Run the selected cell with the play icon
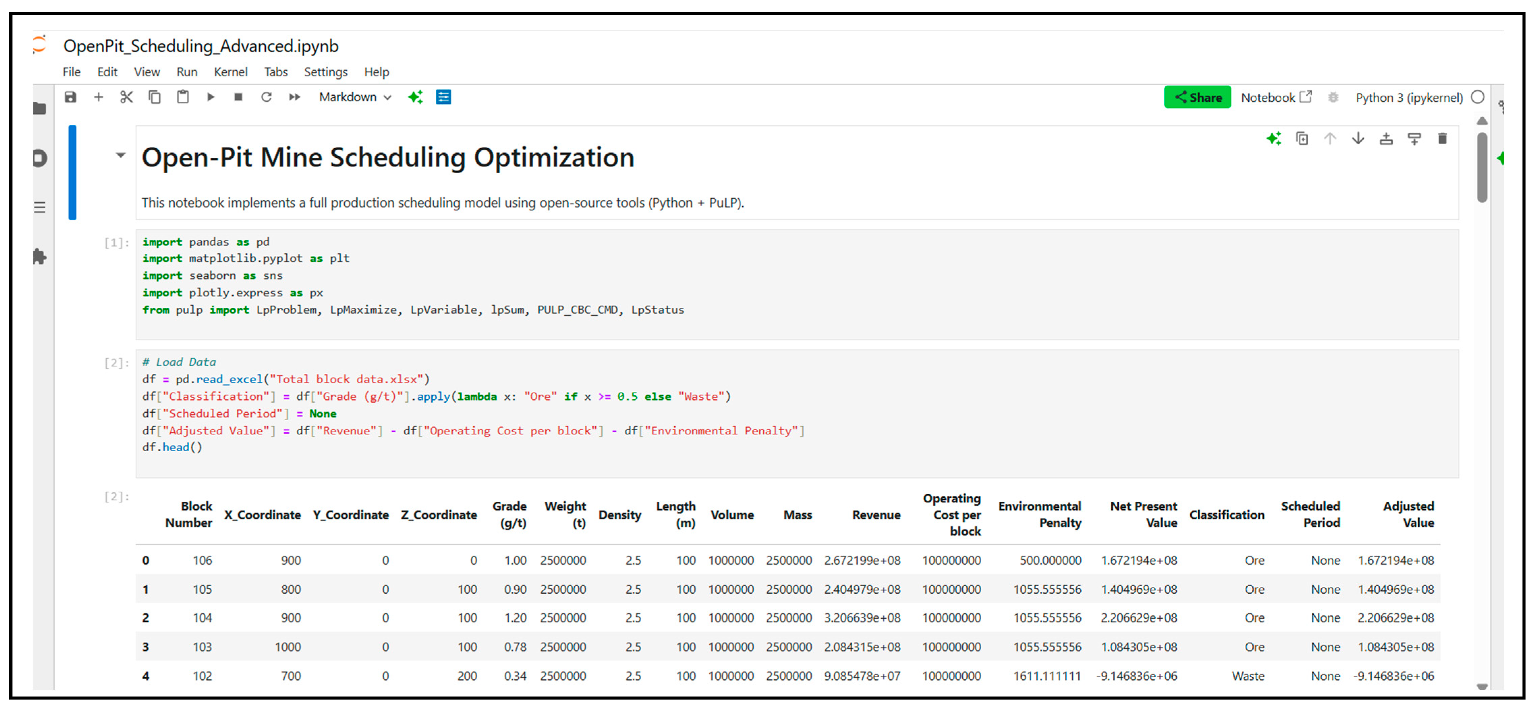The image size is (1538, 711). pos(210,97)
